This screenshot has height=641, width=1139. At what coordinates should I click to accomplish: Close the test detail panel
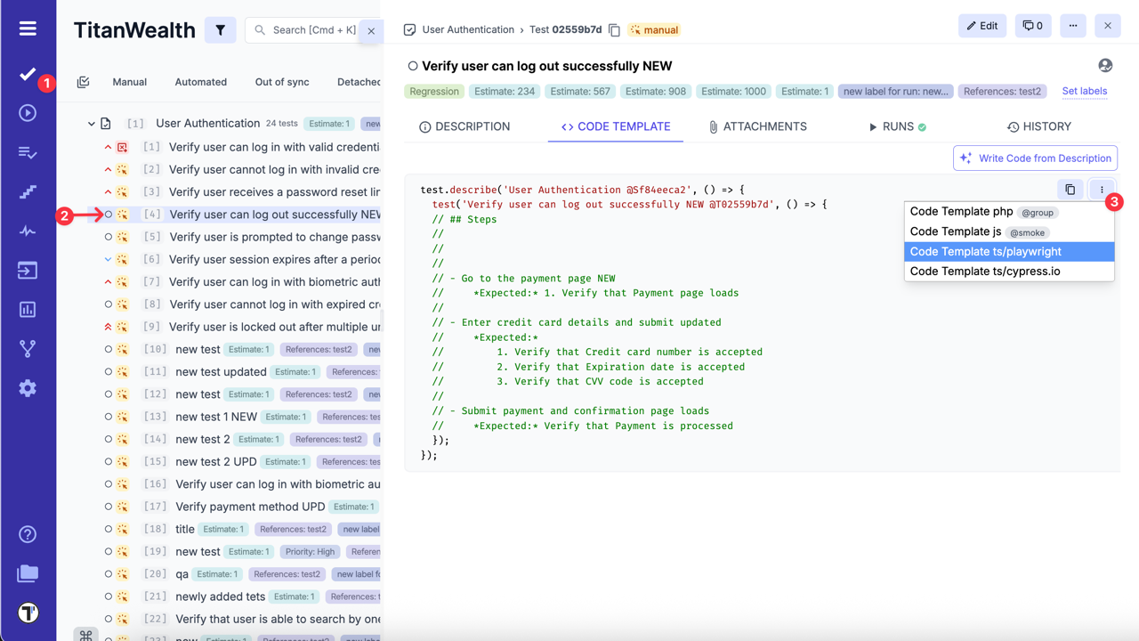tap(1108, 26)
